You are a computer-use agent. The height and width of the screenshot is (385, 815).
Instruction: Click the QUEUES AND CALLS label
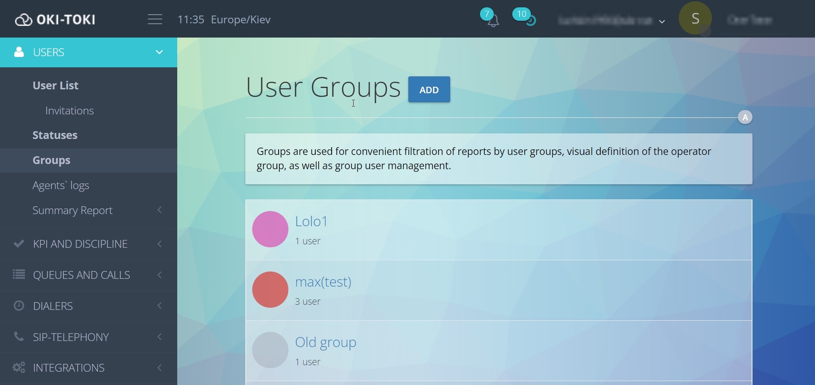pyautogui.click(x=81, y=275)
